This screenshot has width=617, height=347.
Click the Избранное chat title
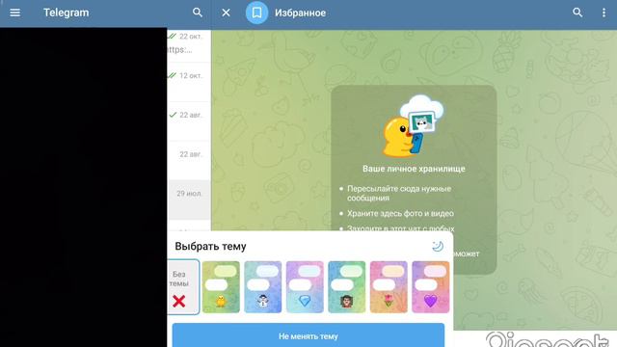300,13
